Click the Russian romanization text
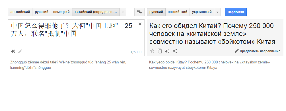The width and height of the screenshot is (286, 111). pyautogui.click(x=209, y=65)
